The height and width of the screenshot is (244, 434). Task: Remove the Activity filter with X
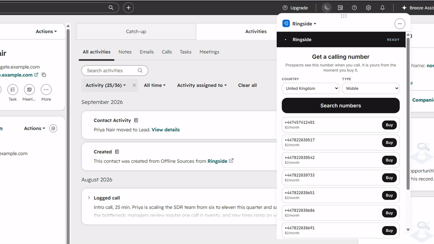pos(134,85)
